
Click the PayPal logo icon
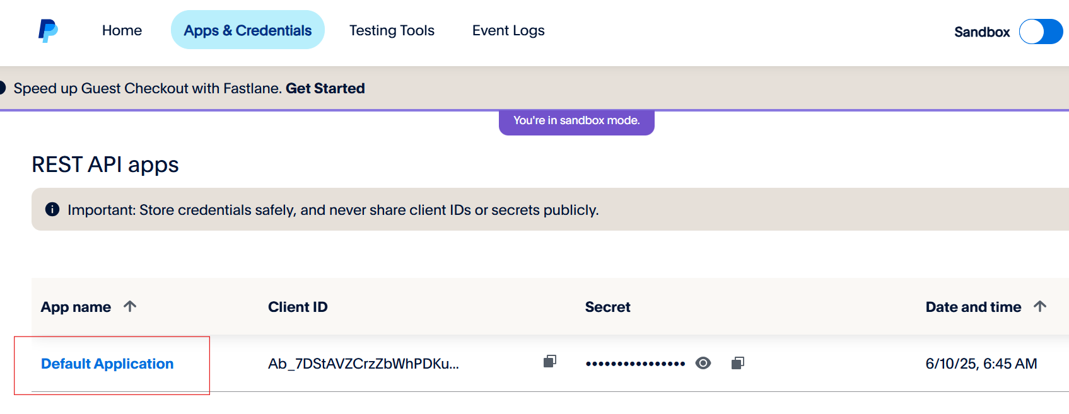49,30
